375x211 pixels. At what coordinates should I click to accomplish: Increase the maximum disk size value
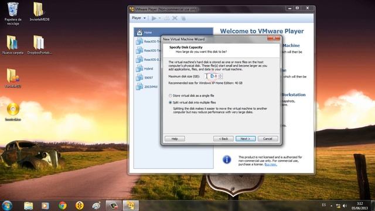coord(220,75)
